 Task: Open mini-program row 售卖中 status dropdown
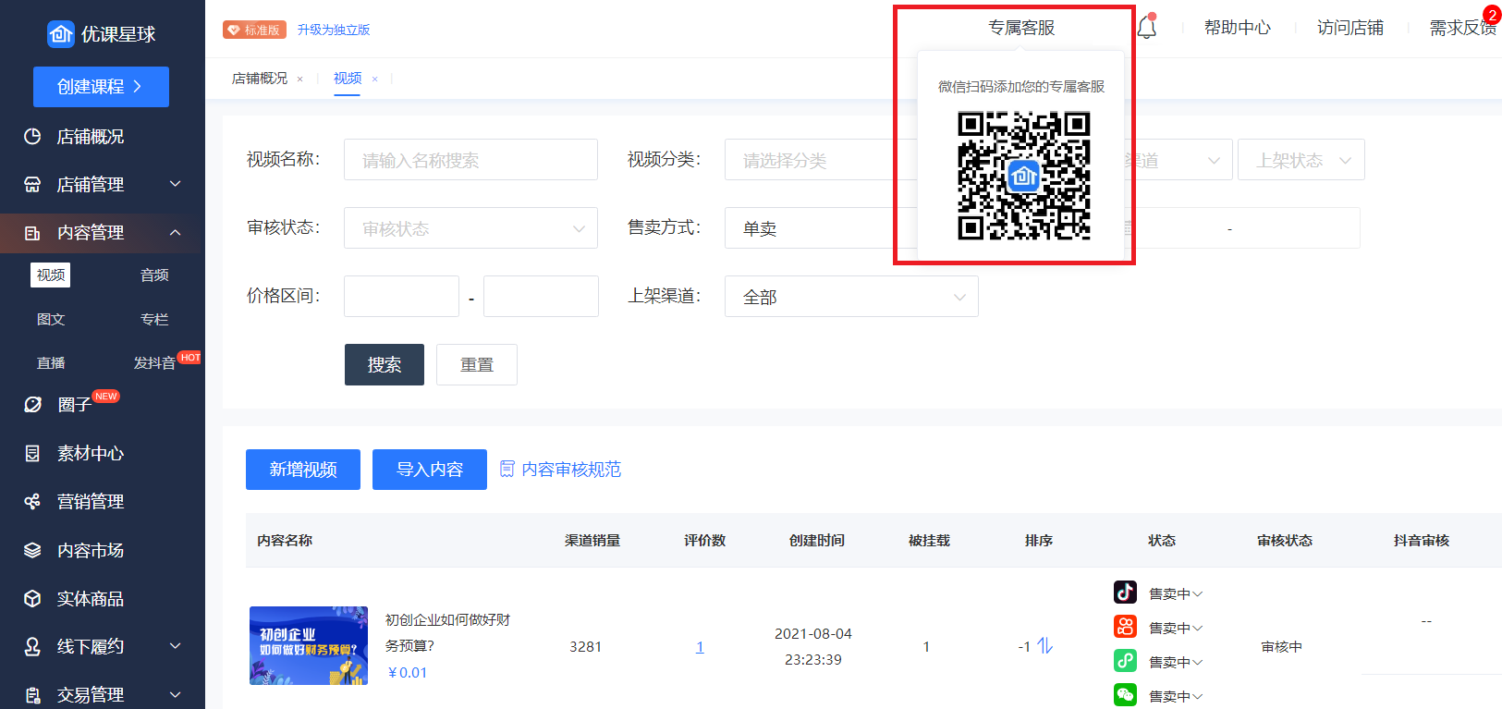[1176, 662]
